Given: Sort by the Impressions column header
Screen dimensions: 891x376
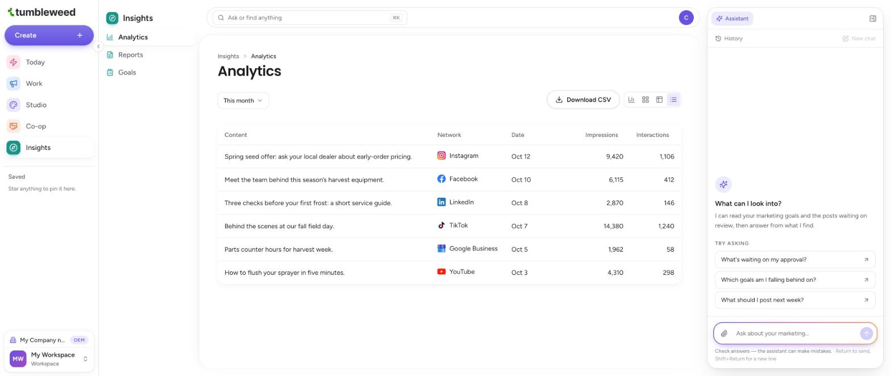Looking at the screenshot, I should pyautogui.click(x=601, y=135).
